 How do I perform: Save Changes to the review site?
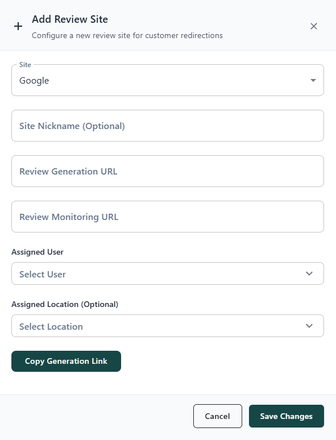(x=287, y=416)
